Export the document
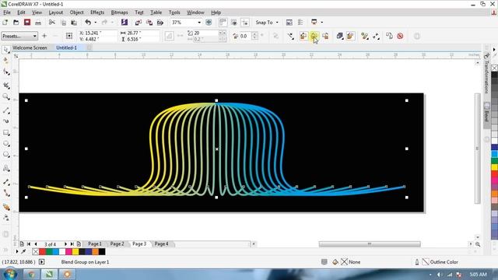The width and height of the screenshot is (498, 280). (149, 23)
